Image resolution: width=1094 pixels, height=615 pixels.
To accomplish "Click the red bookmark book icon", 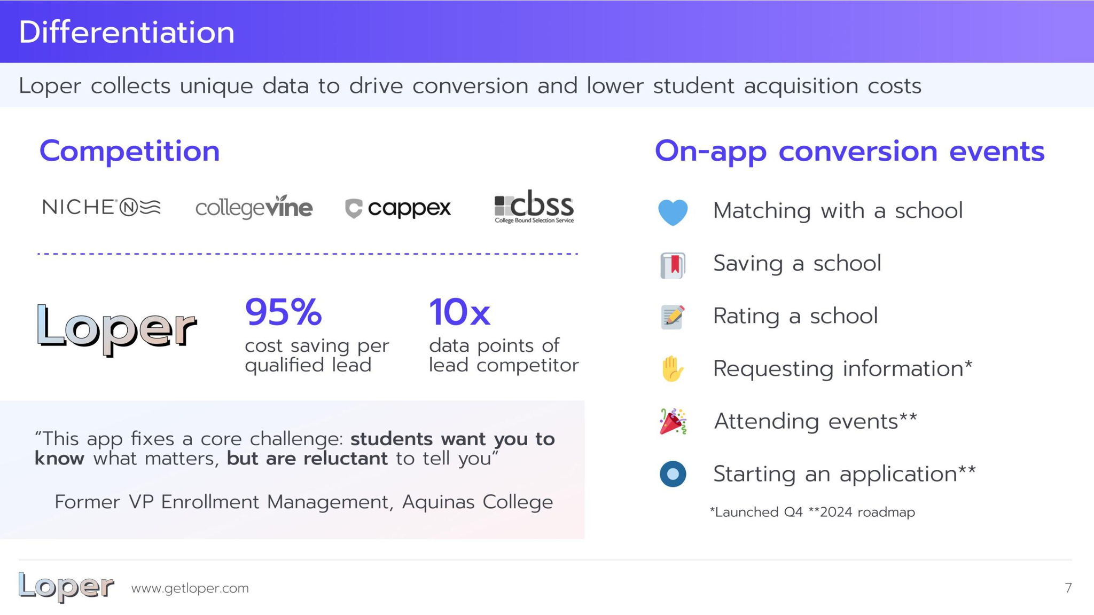I will [673, 265].
